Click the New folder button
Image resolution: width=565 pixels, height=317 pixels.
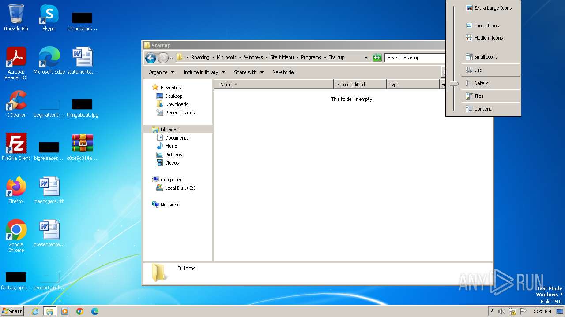click(284, 72)
